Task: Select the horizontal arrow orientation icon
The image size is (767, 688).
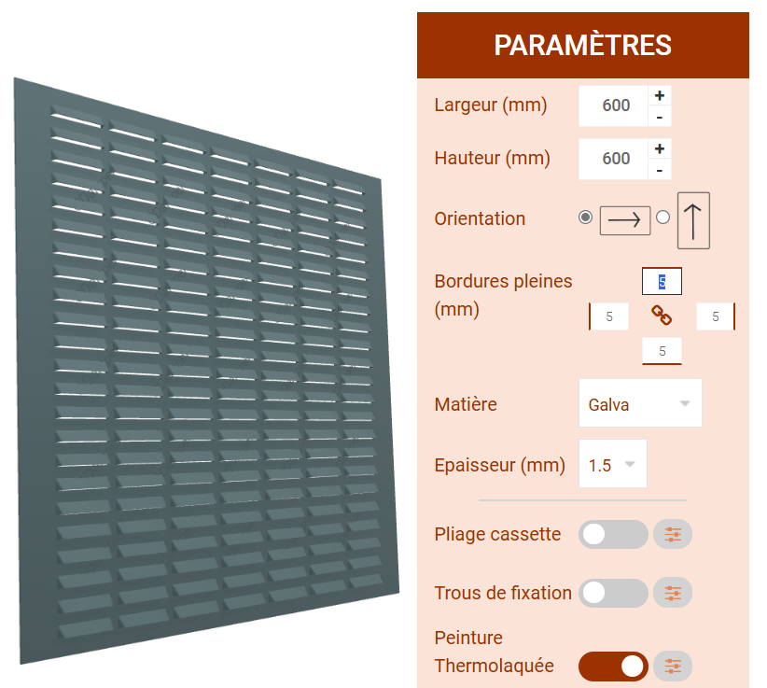Action: coord(624,220)
